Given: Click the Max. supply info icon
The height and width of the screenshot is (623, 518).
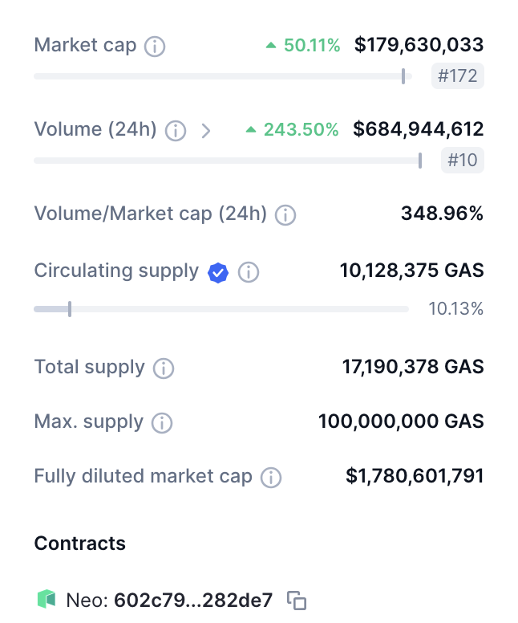Looking at the screenshot, I should tap(162, 423).
